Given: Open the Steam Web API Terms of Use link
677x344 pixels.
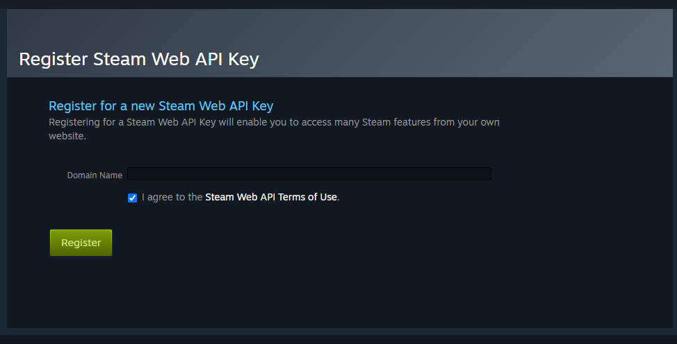Looking at the screenshot, I should 270,197.
